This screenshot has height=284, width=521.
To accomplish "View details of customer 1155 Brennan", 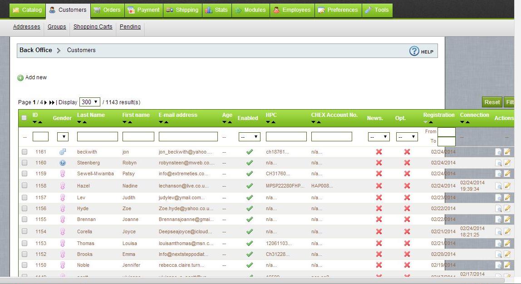I will click(498, 219).
